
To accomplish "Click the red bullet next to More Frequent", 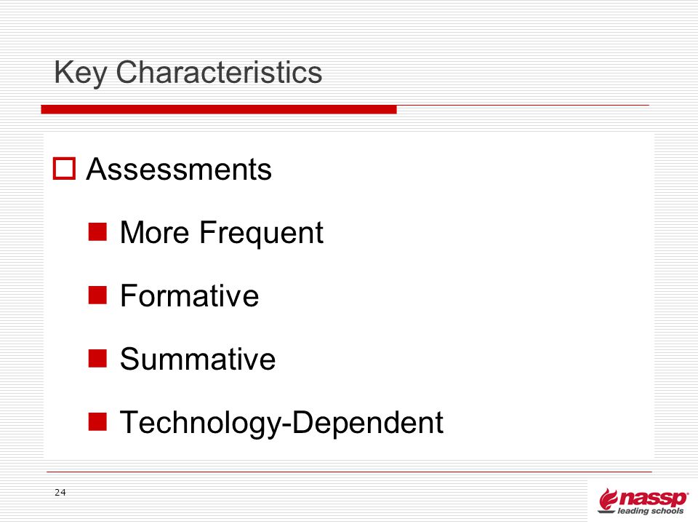I will [97, 231].
